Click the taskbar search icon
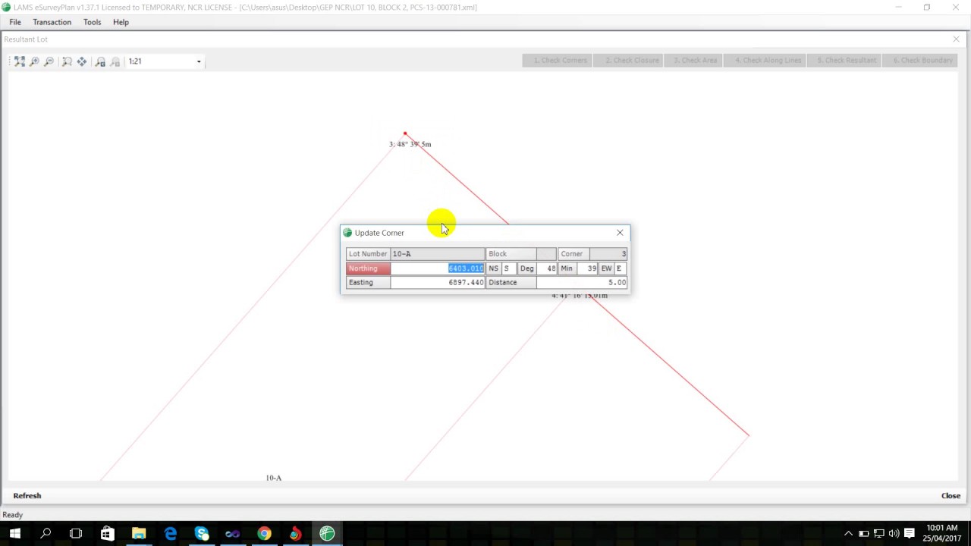The width and height of the screenshot is (971, 546). click(46, 534)
